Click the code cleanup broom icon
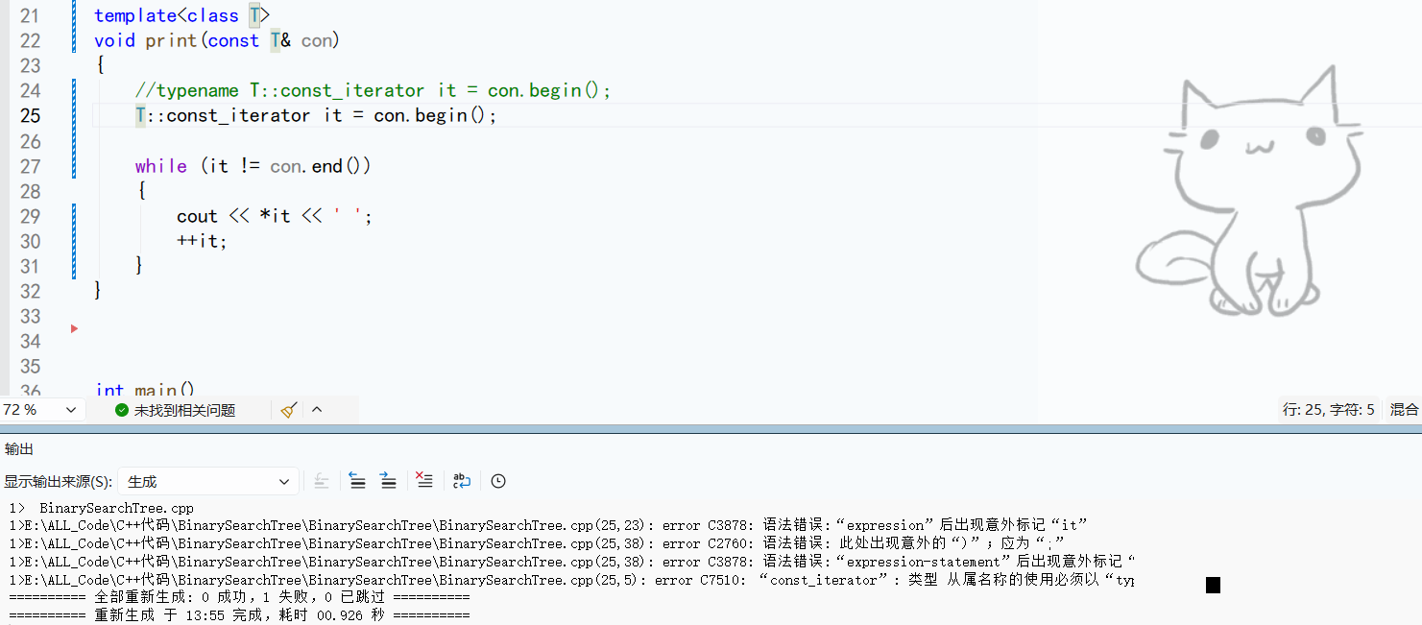 [289, 410]
